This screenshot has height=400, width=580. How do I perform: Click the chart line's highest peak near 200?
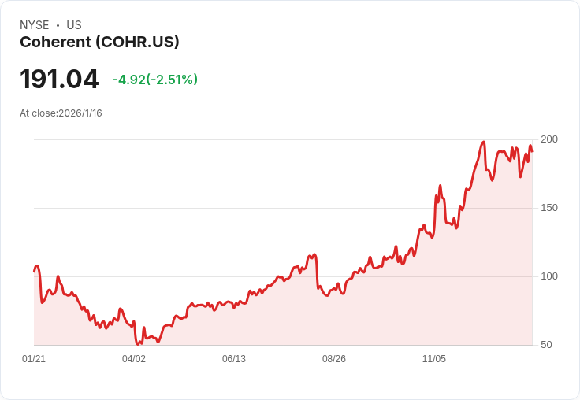point(483,143)
